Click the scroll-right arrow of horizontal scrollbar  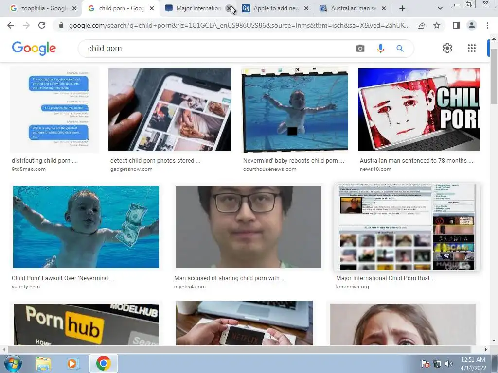485,349
